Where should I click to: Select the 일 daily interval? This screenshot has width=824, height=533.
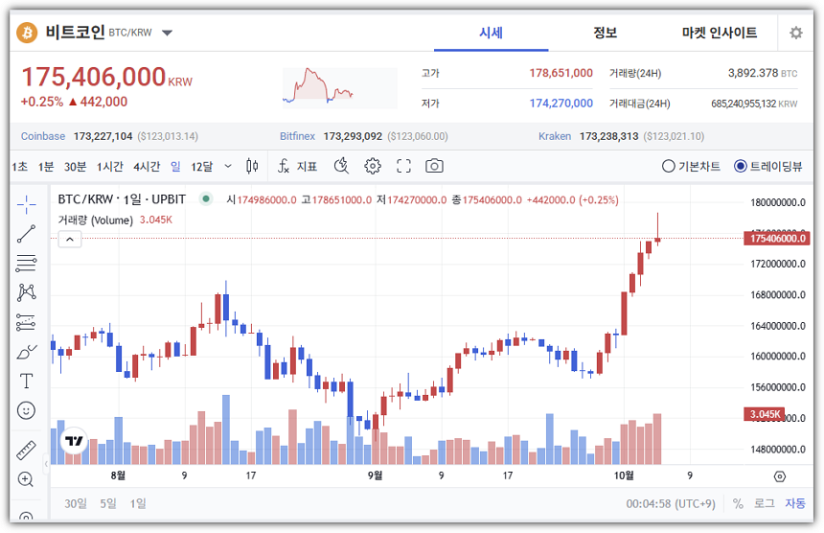pyautogui.click(x=175, y=167)
